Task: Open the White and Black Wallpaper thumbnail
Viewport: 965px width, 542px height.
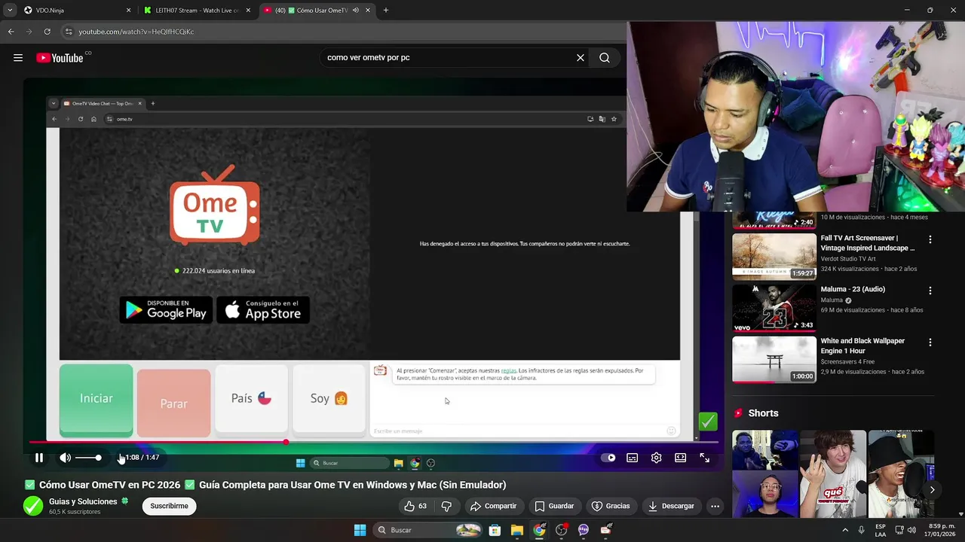Action: (x=774, y=359)
